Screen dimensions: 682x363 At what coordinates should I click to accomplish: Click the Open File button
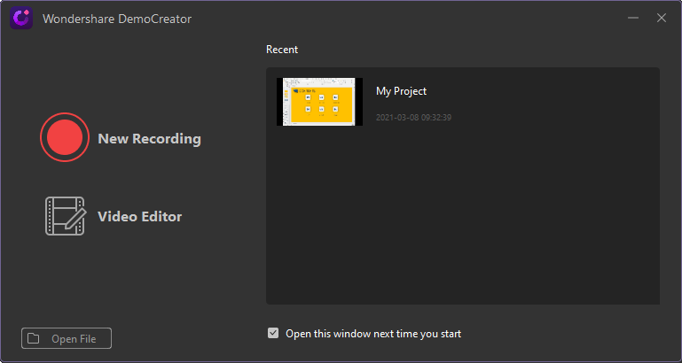click(x=67, y=338)
